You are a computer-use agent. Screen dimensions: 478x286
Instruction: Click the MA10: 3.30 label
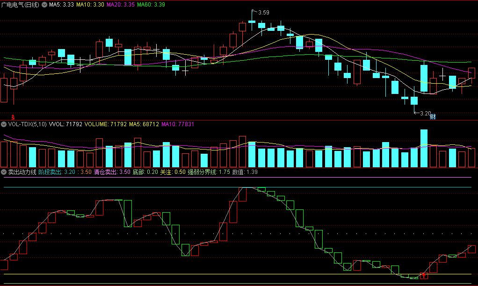click(90, 5)
